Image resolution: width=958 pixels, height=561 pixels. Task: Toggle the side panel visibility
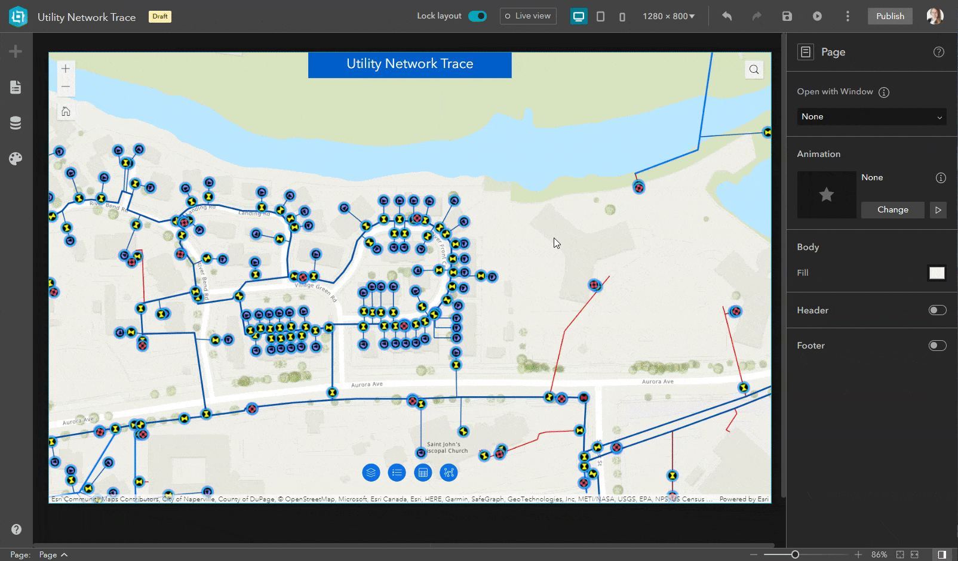942,554
